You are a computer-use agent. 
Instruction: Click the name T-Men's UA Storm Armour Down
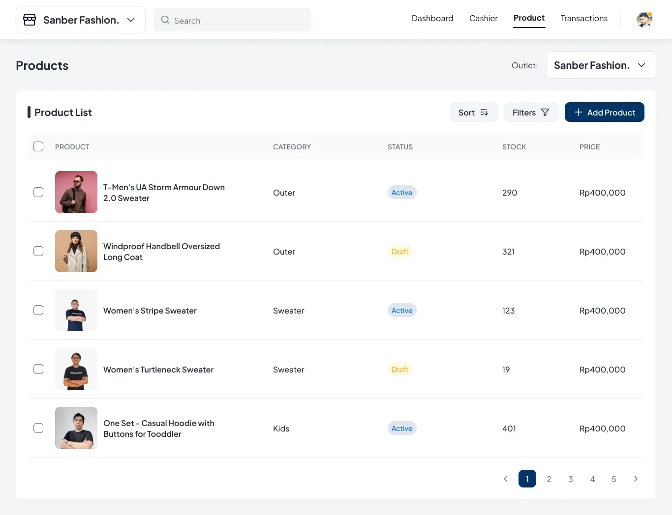(x=164, y=193)
